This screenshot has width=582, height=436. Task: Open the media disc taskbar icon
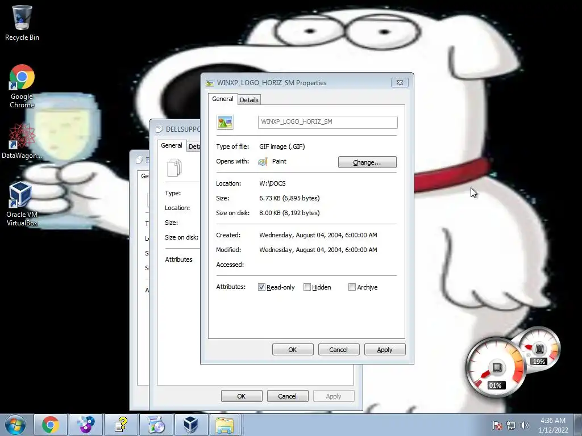click(156, 425)
